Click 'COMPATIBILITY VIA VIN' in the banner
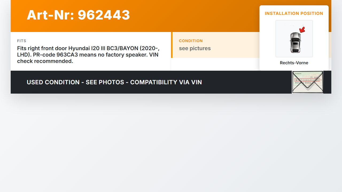Image resolution: width=342 pixels, height=192 pixels. [x=166, y=82]
